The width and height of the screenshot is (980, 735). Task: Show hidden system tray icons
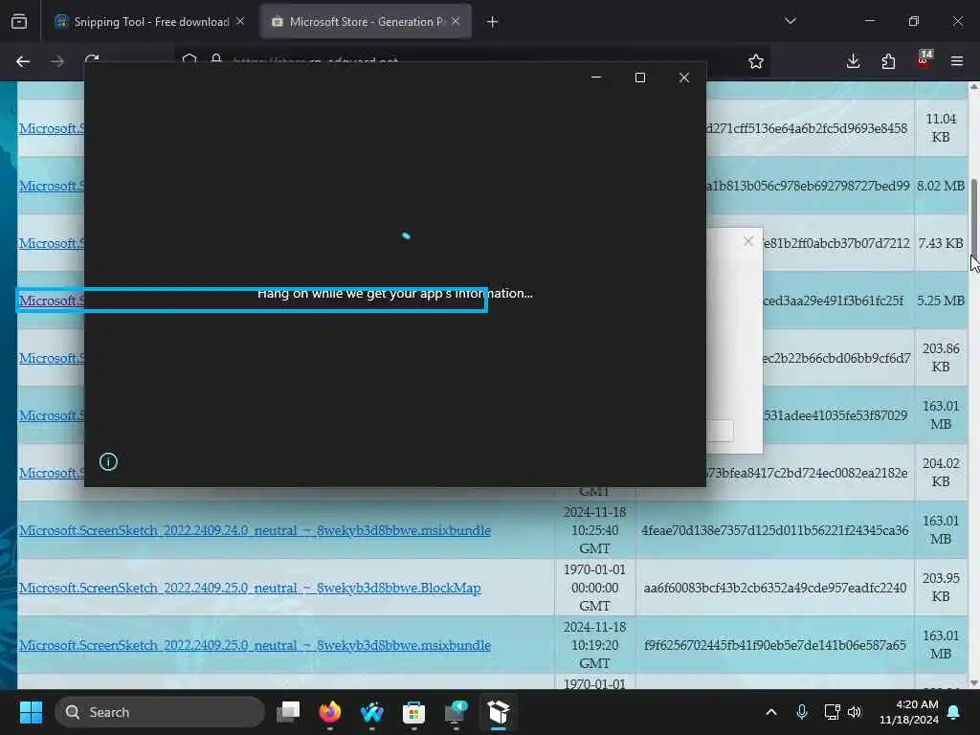771,712
